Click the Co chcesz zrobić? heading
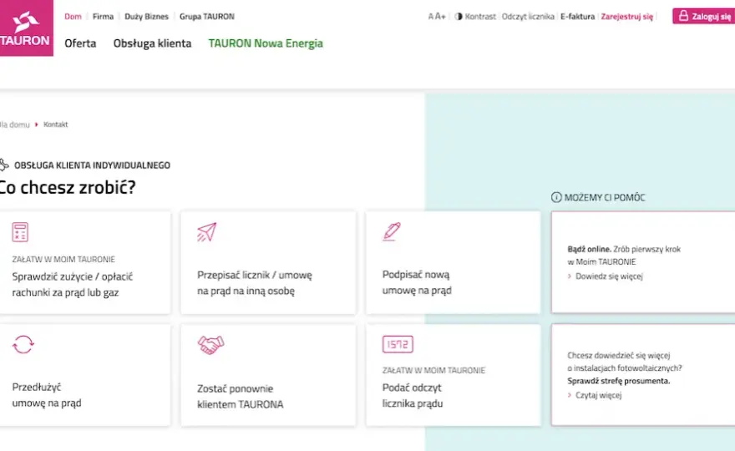The height and width of the screenshot is (451, 735). (x=68, y=188)
